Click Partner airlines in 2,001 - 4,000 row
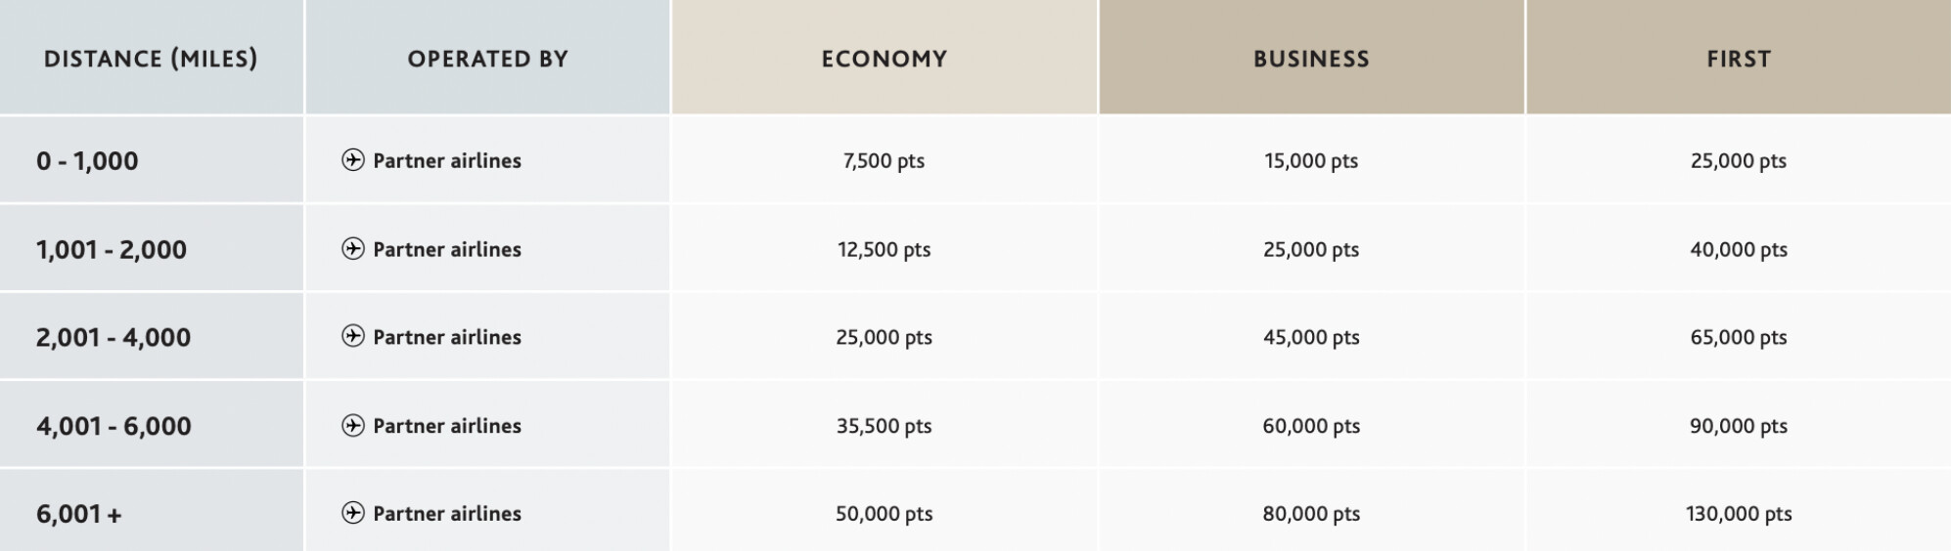The height and width of the screenshot is (551, 1951). click(x=447, y=337)
